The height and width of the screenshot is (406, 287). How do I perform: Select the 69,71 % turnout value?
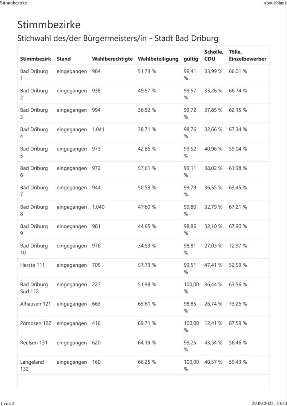click(147, 323)
